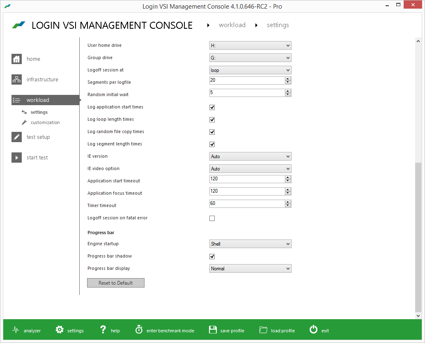Open the Progress bar display dropdown
Screen dimensions: 425x343
point(250,268)
